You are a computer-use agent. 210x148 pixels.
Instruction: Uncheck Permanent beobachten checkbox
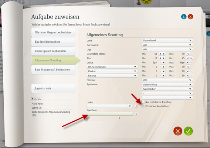143,106
